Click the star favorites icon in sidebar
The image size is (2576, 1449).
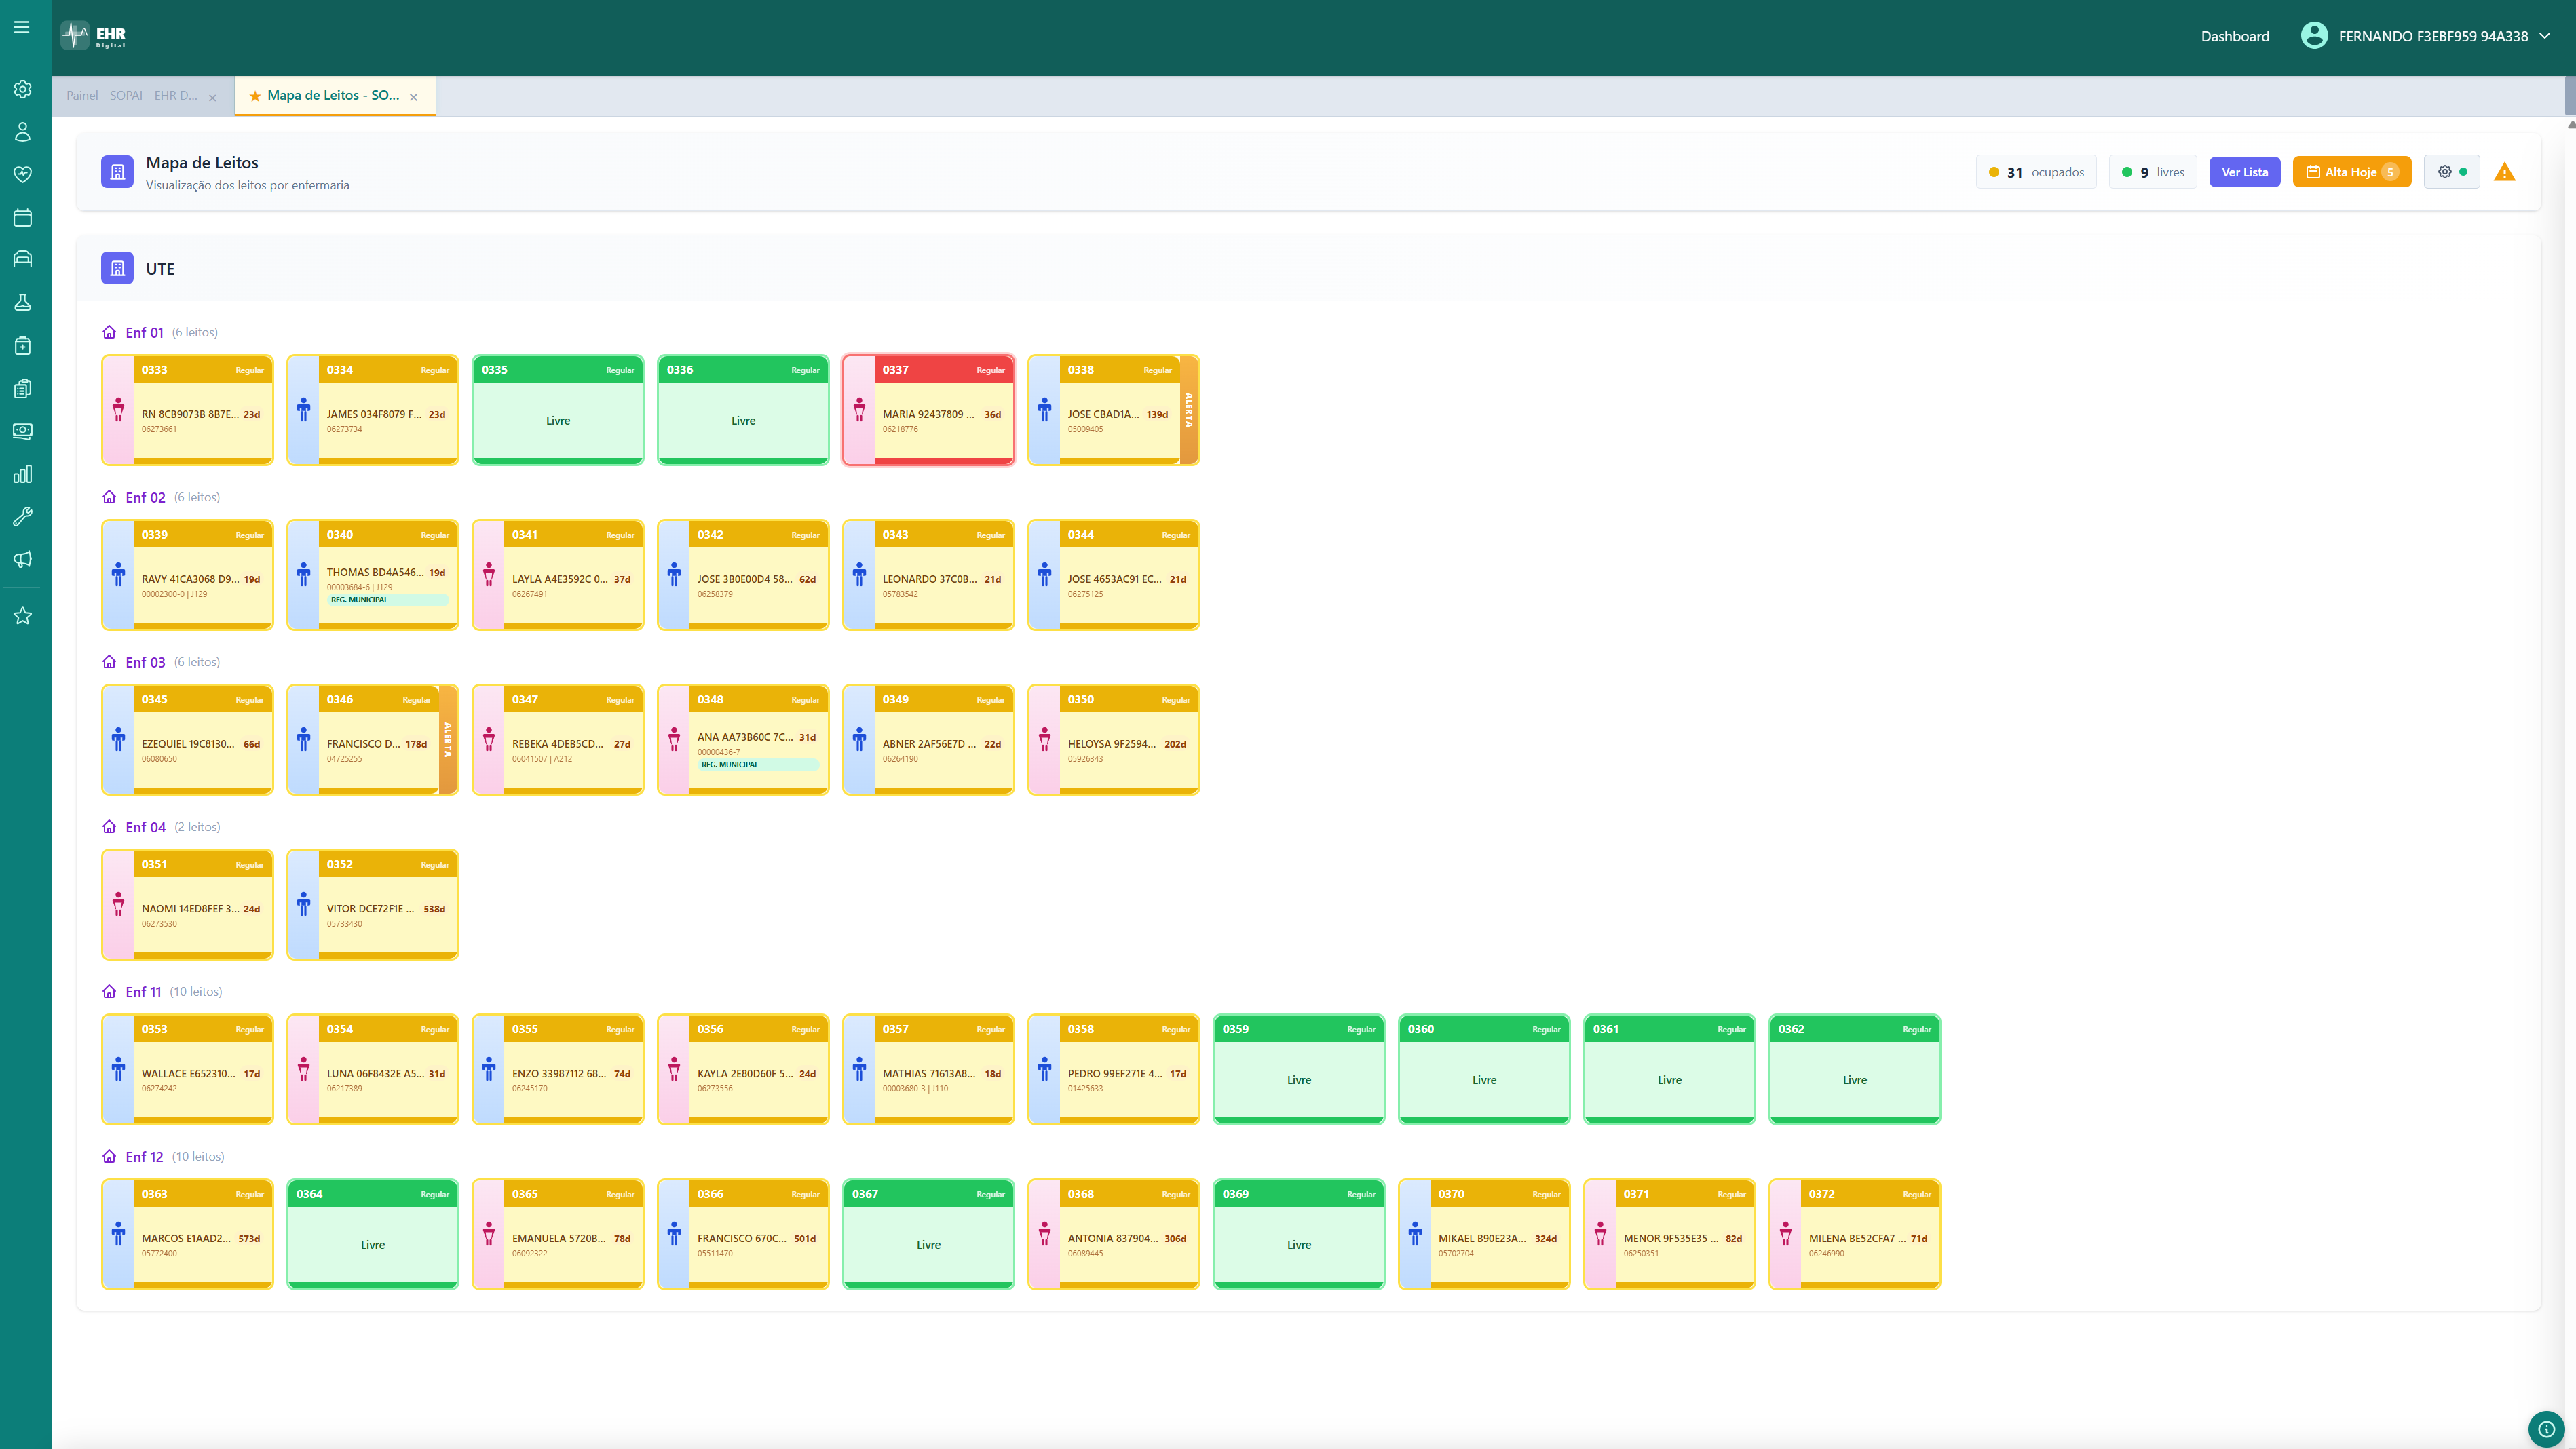tap(23, 615)
